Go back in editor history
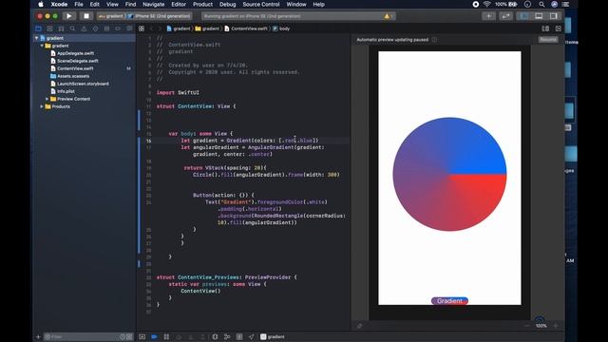This screenshot has width=608, height=342. [152, 28]
